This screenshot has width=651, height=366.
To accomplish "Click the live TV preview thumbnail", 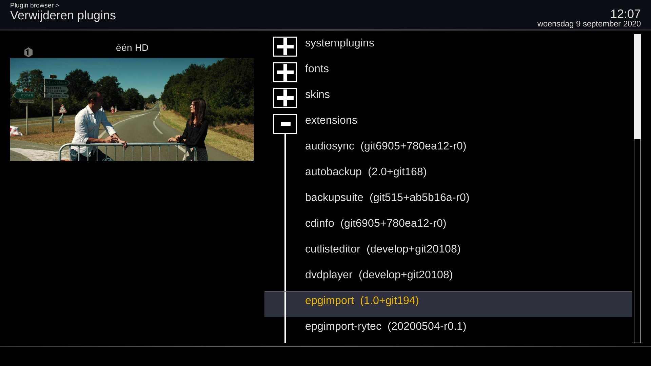I will pyautogui.click(x=132, y=109).
